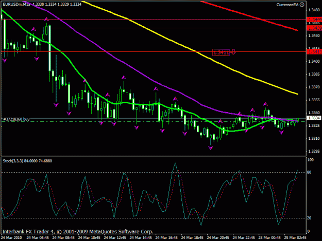
Task: Click the 1.3430 price scale value
Action: tap(314, 35)
